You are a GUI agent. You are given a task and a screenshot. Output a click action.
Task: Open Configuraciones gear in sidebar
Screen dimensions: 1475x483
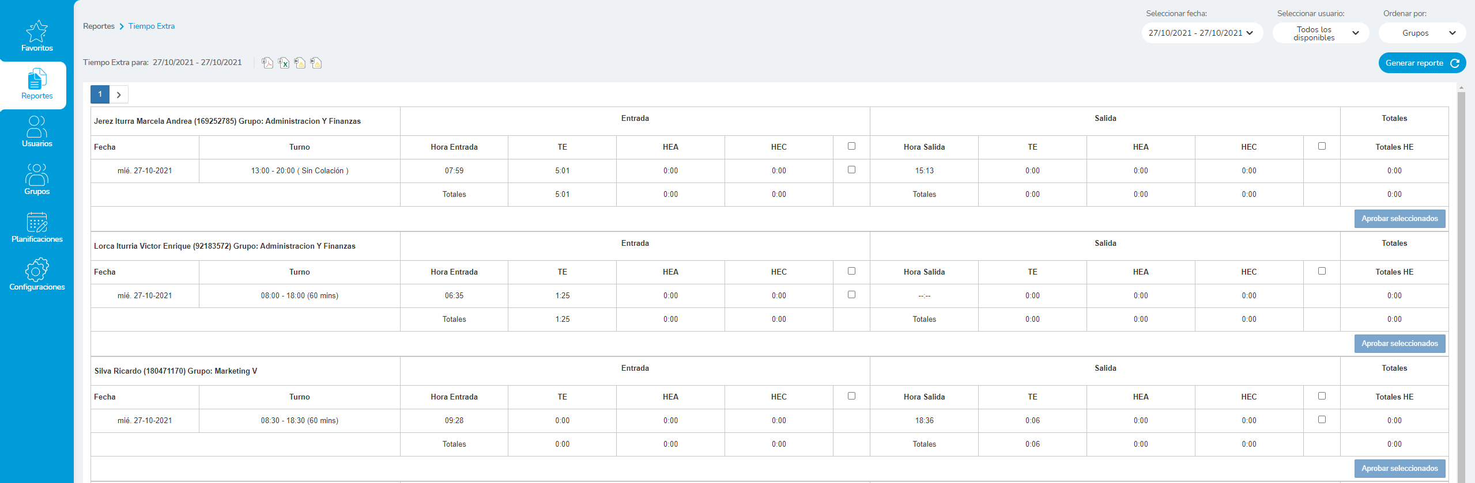pos(37,275)
